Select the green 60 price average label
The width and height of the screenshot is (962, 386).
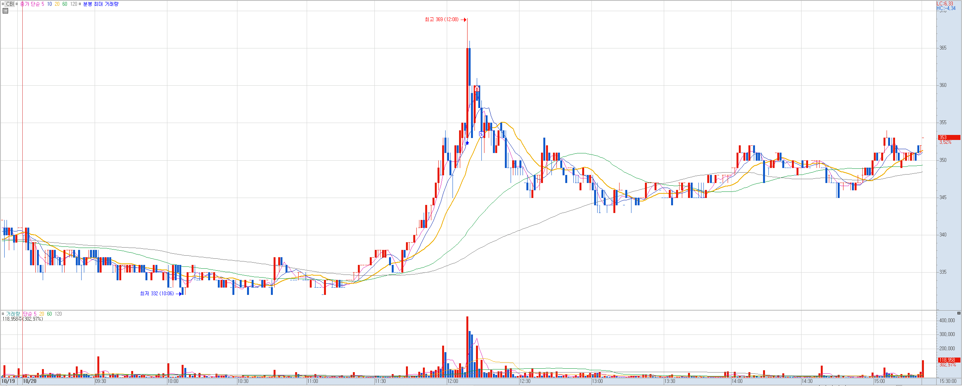[x=65, y=4]
